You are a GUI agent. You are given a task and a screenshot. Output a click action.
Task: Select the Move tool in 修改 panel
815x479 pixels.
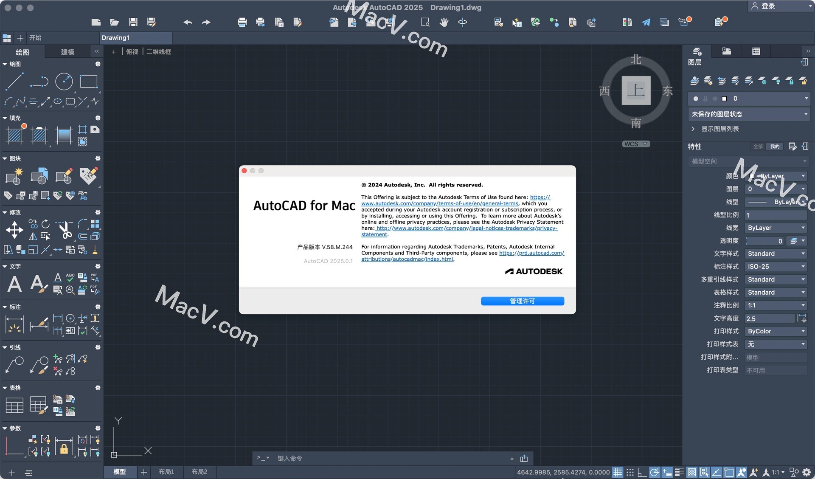pyautogui.click(x=14, y=230)
